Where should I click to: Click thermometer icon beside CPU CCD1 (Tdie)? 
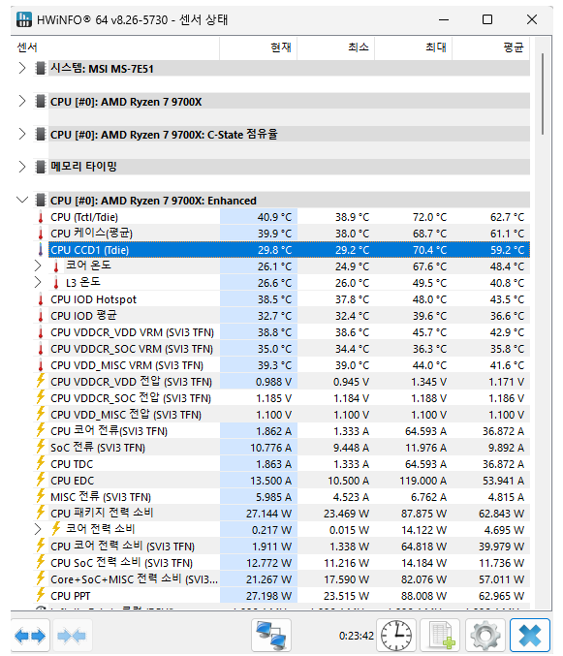(41, 250)
